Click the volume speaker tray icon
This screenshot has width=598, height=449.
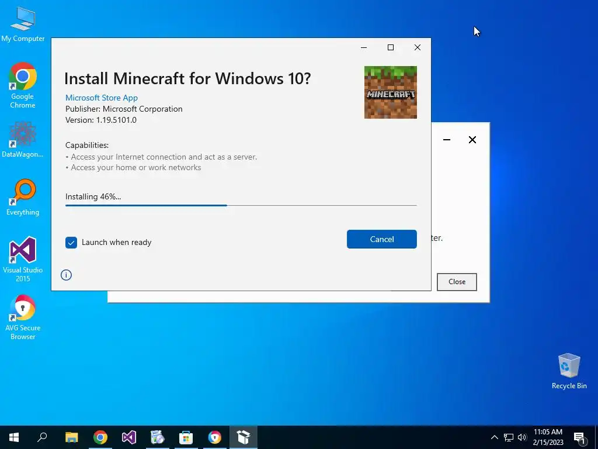[x=522, y=437]
